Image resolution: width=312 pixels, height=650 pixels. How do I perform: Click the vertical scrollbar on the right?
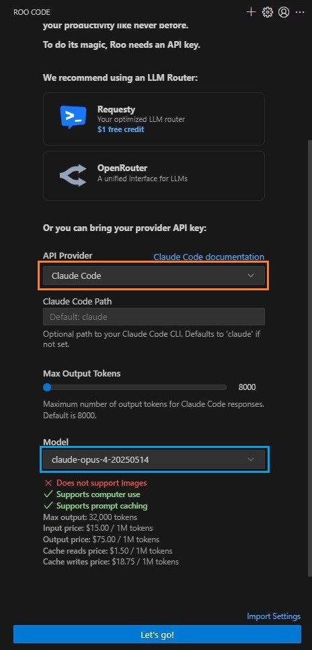click(310, 356)
